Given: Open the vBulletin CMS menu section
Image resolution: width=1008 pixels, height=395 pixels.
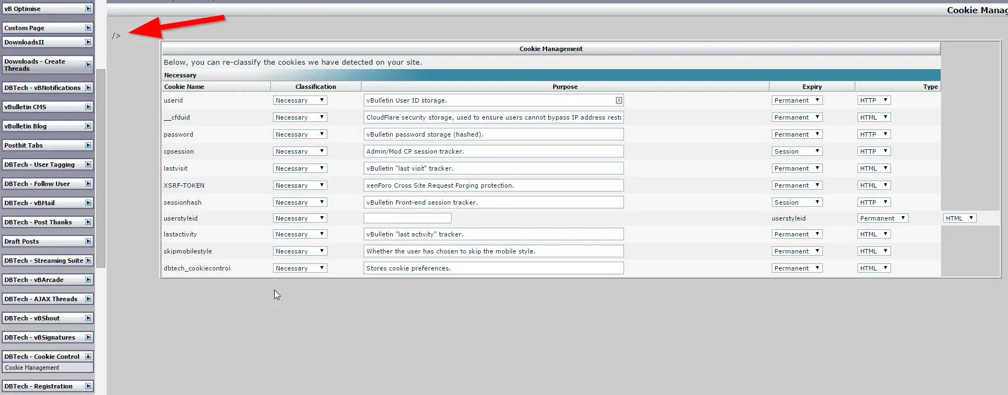Looking at the screenshot, I should 47,107.
